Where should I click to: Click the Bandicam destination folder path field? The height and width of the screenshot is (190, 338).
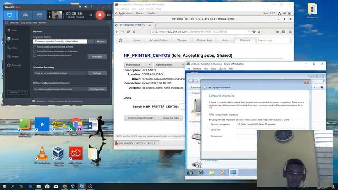pyautogui.click(x=60, y=41)
